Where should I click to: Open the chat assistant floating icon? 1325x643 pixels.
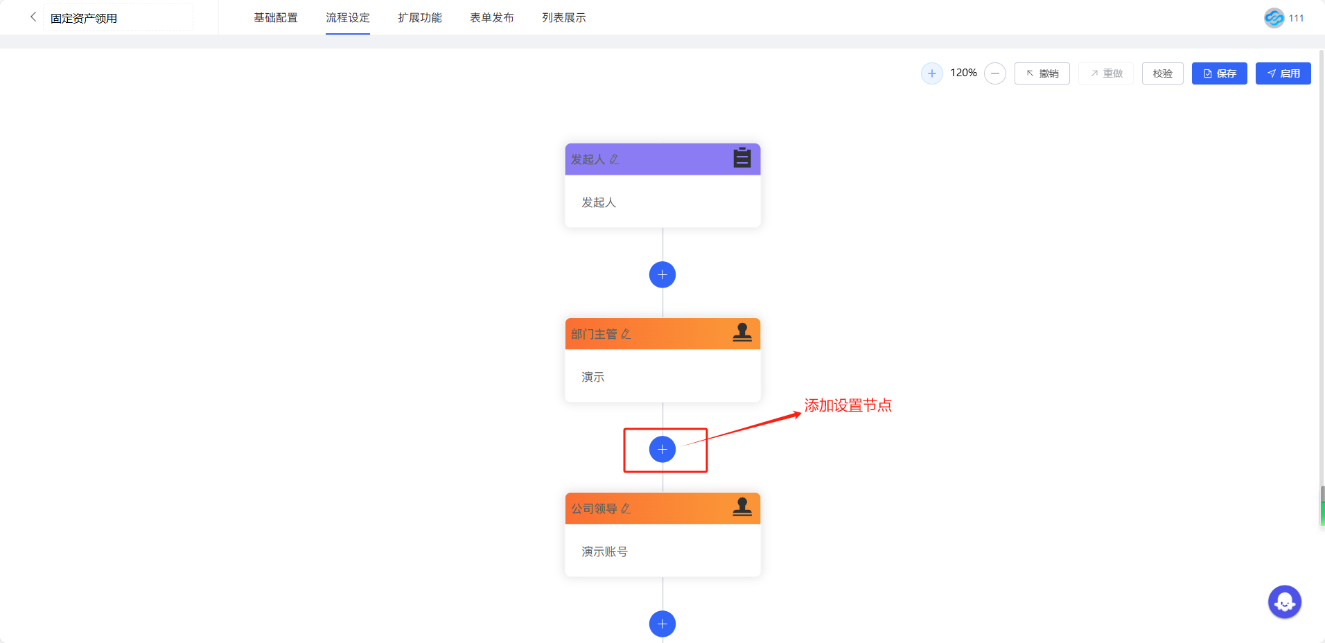point(1284,602)
